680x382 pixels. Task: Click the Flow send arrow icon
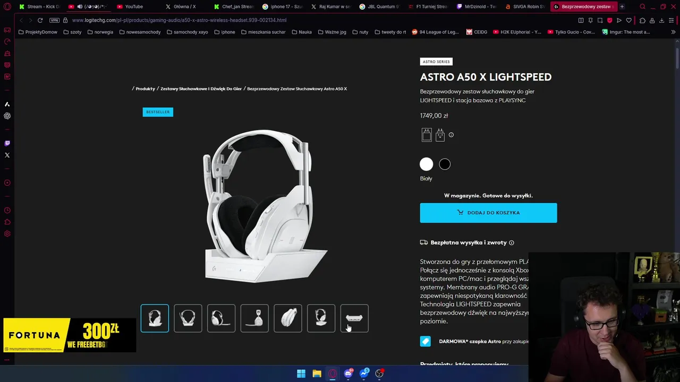[619, 20]
